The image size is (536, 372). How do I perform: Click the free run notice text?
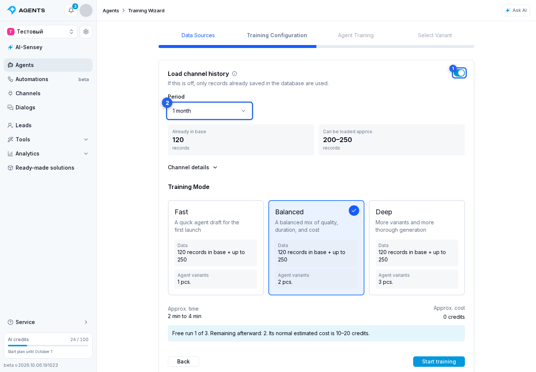click(271, 333)
